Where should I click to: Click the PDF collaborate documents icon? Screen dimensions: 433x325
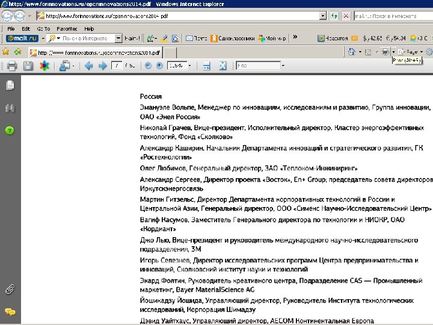(x=65, y=66)
